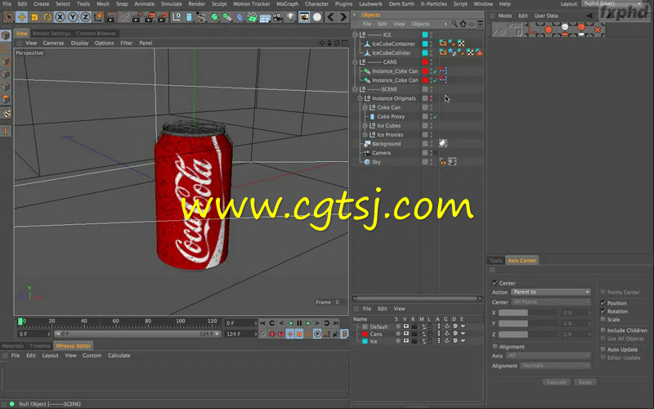
Task: Pause playback in timeline controls
Action: point(299,323)
